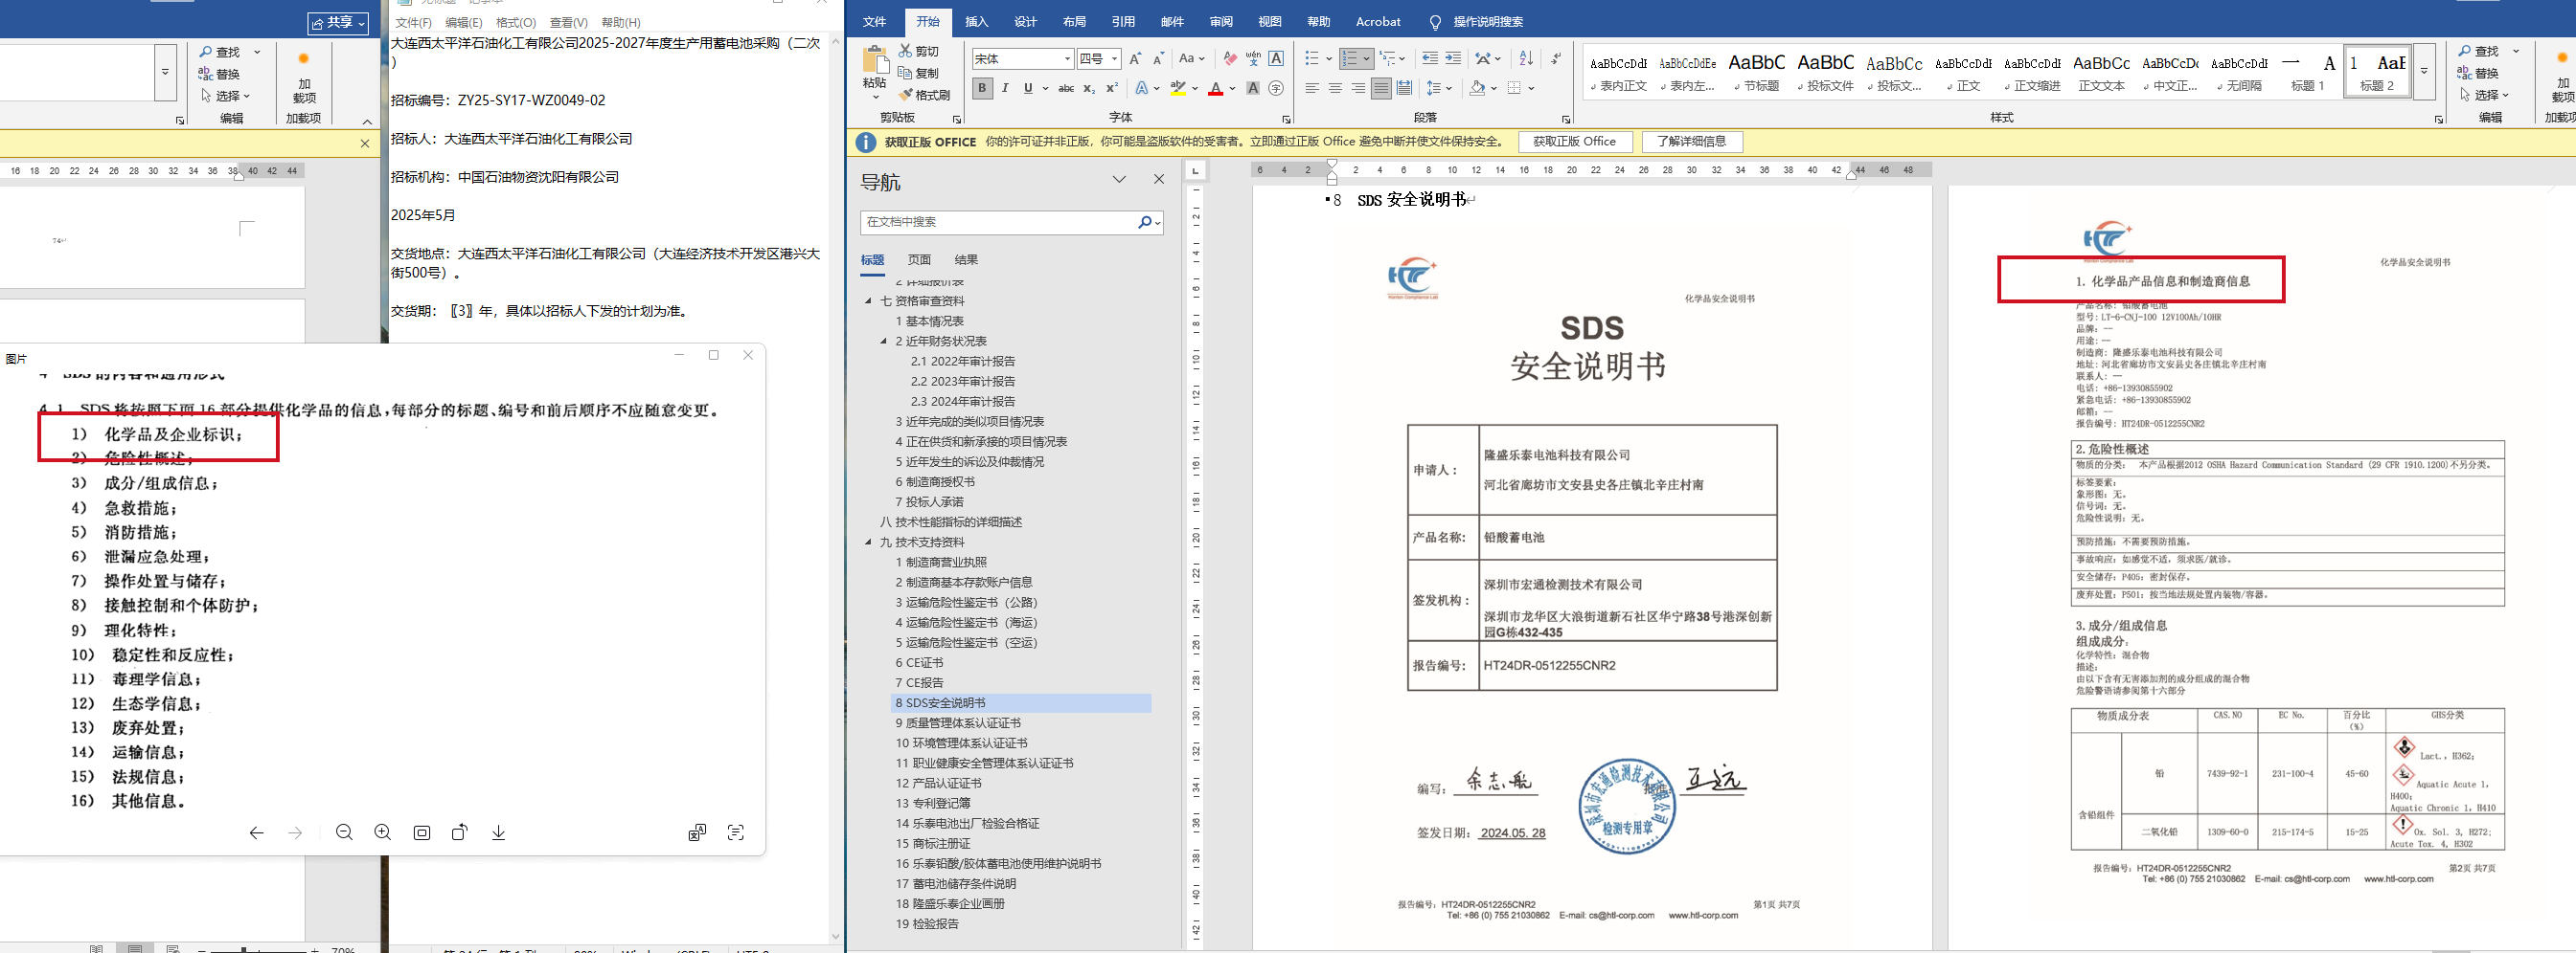The image size is (2576, 953).
Task: Collapse the 九 技术支持资料 tree node
Action: click(x=868, y=543)
